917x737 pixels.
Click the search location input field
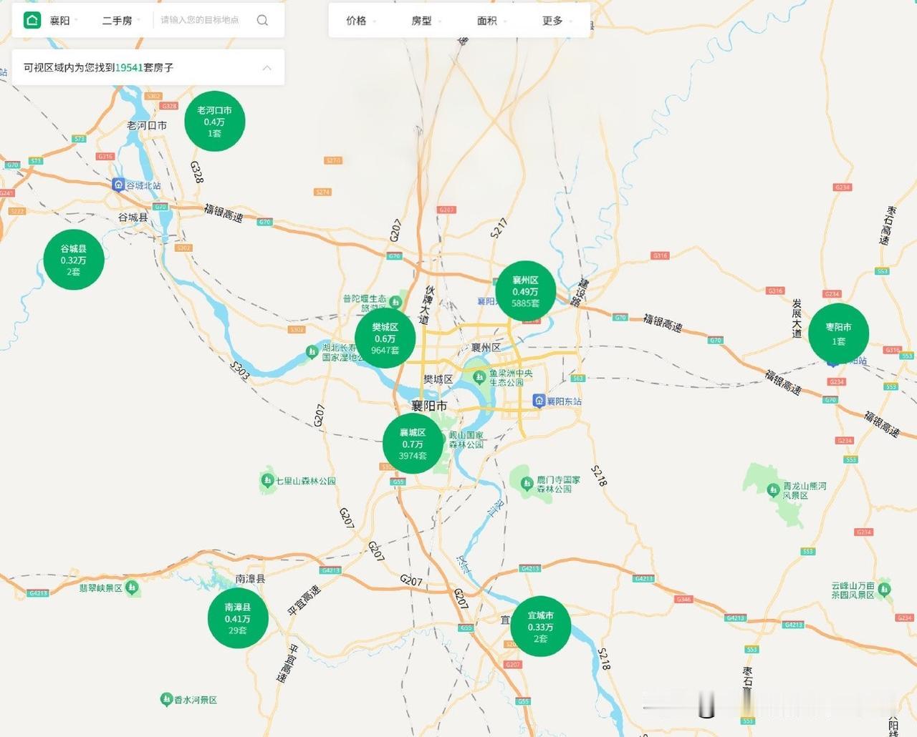point(200,20)
